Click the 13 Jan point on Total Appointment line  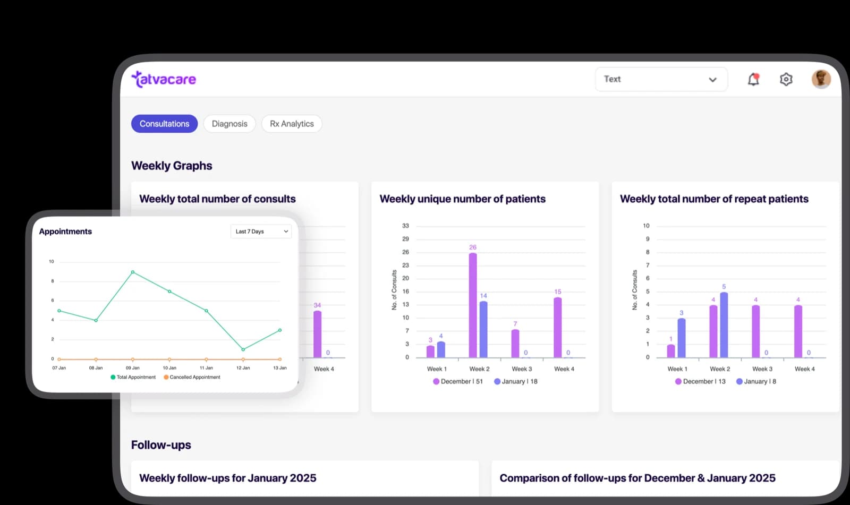(x=280, y=330)
